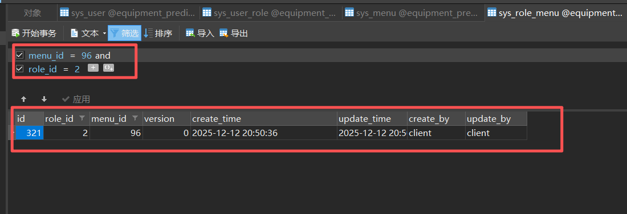Select the cell with id 321
Image resolution: width=627 pixels, height=214 pixels.
click(30, 133)
